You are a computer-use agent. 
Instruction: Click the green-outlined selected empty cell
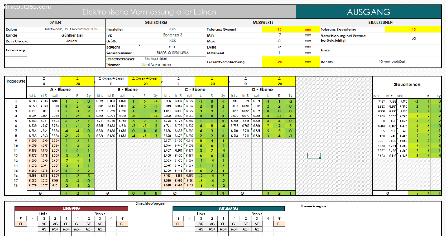pyautogui.click(x=314, y=156)
